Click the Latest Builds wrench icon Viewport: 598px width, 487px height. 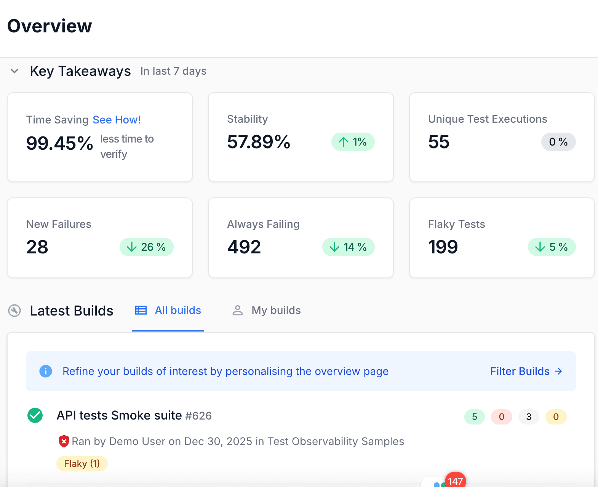[14, 311]
